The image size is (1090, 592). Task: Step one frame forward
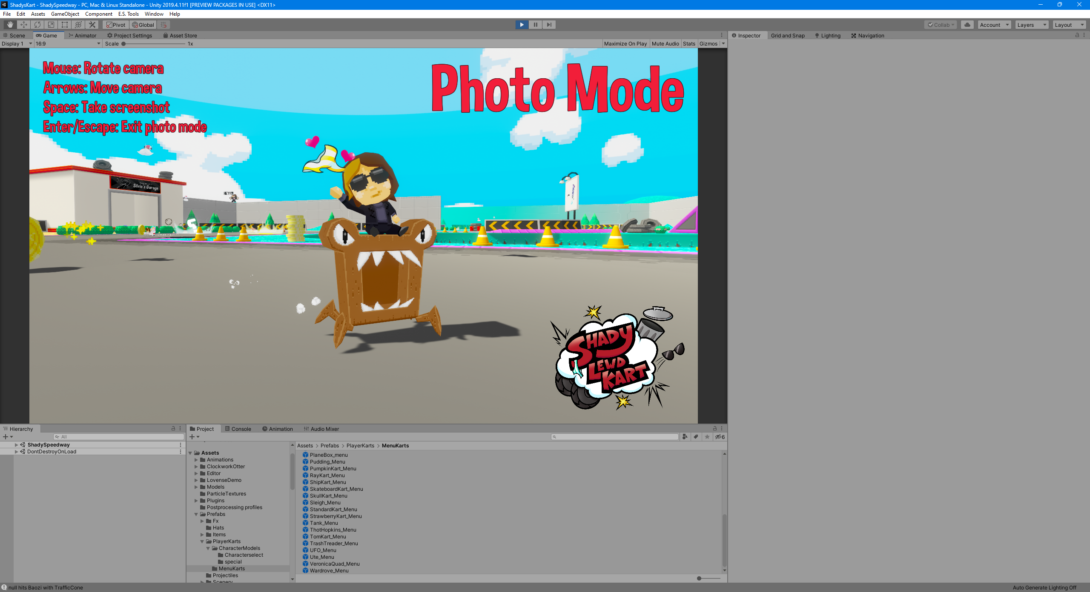549,25
